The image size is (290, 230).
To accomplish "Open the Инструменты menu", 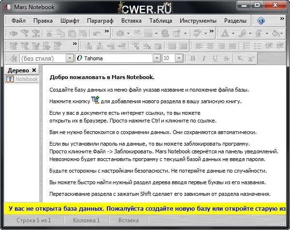I will (x=198, y=21).
